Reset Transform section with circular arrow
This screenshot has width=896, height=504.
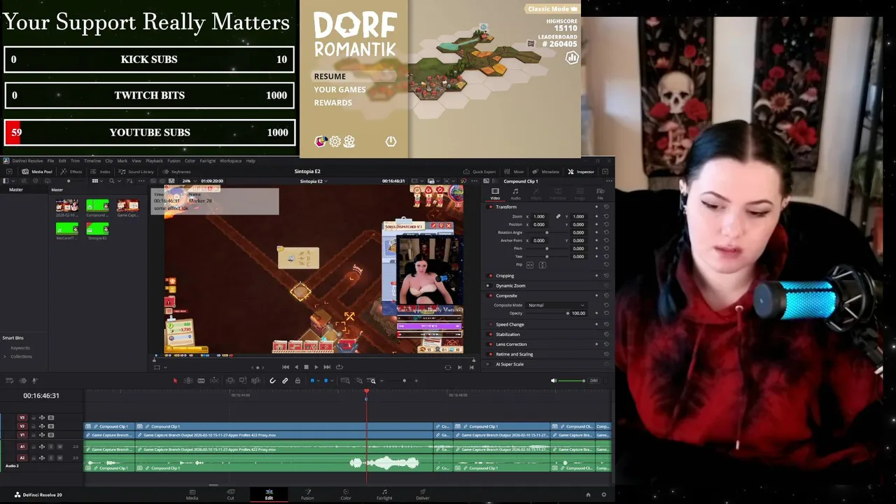coord(606,206)
